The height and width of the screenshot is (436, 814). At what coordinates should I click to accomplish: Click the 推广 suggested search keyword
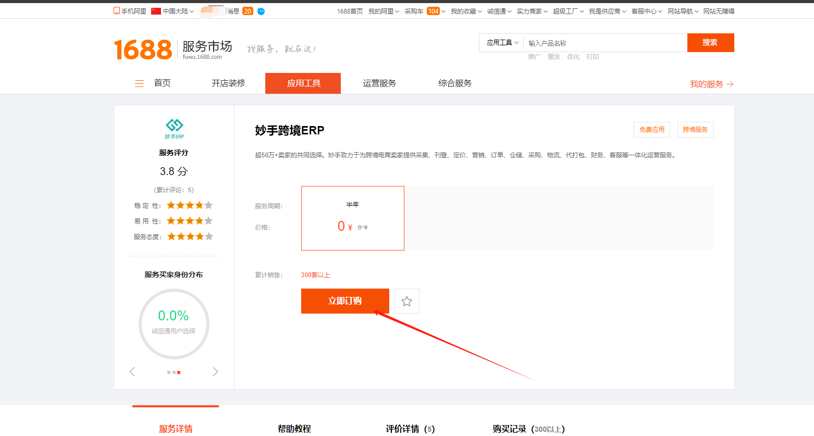[534, 57]
